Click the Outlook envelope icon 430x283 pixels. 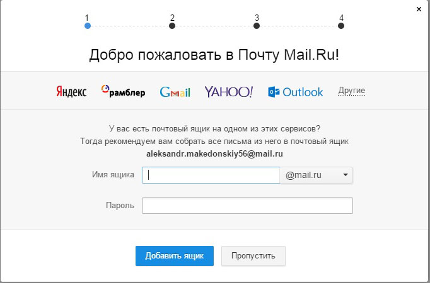click(274, 92)
